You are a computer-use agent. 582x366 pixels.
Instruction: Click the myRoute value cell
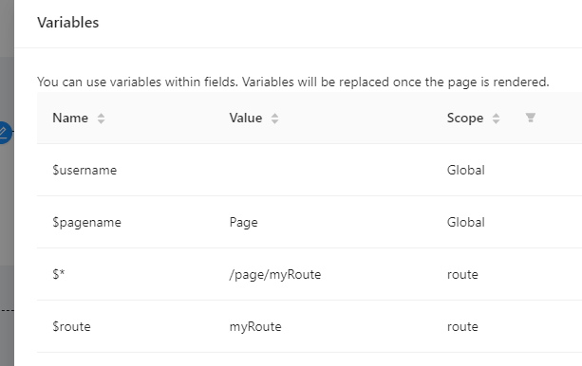point(255,327)
